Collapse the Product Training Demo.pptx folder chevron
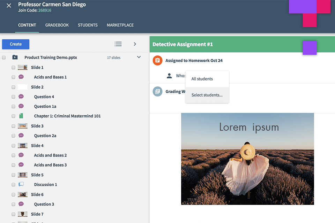 [139, 57]
